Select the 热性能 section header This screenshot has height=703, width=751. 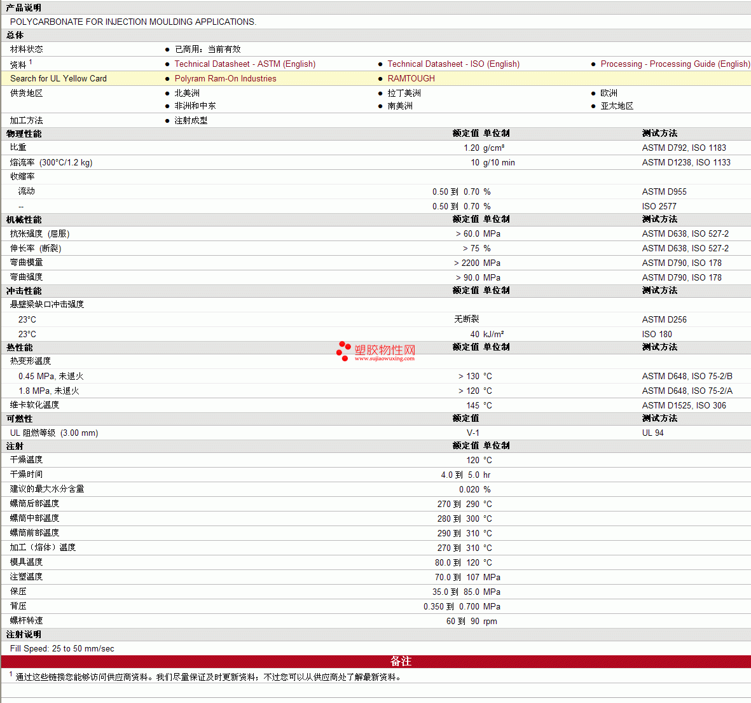20,347
